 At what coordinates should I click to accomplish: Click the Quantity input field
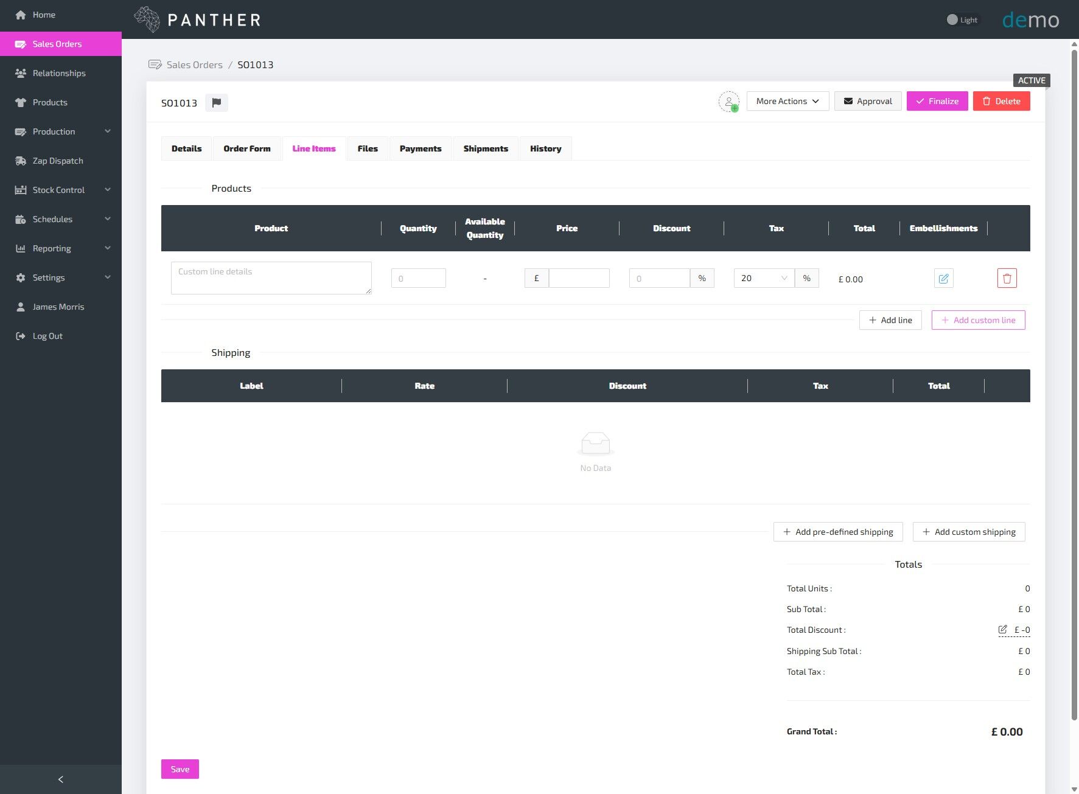coord(419,278)
